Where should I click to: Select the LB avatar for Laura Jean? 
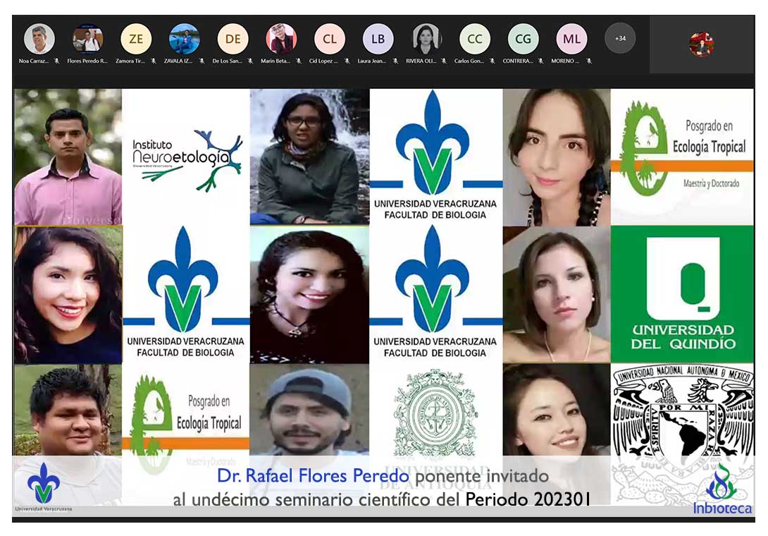point(378,39)
